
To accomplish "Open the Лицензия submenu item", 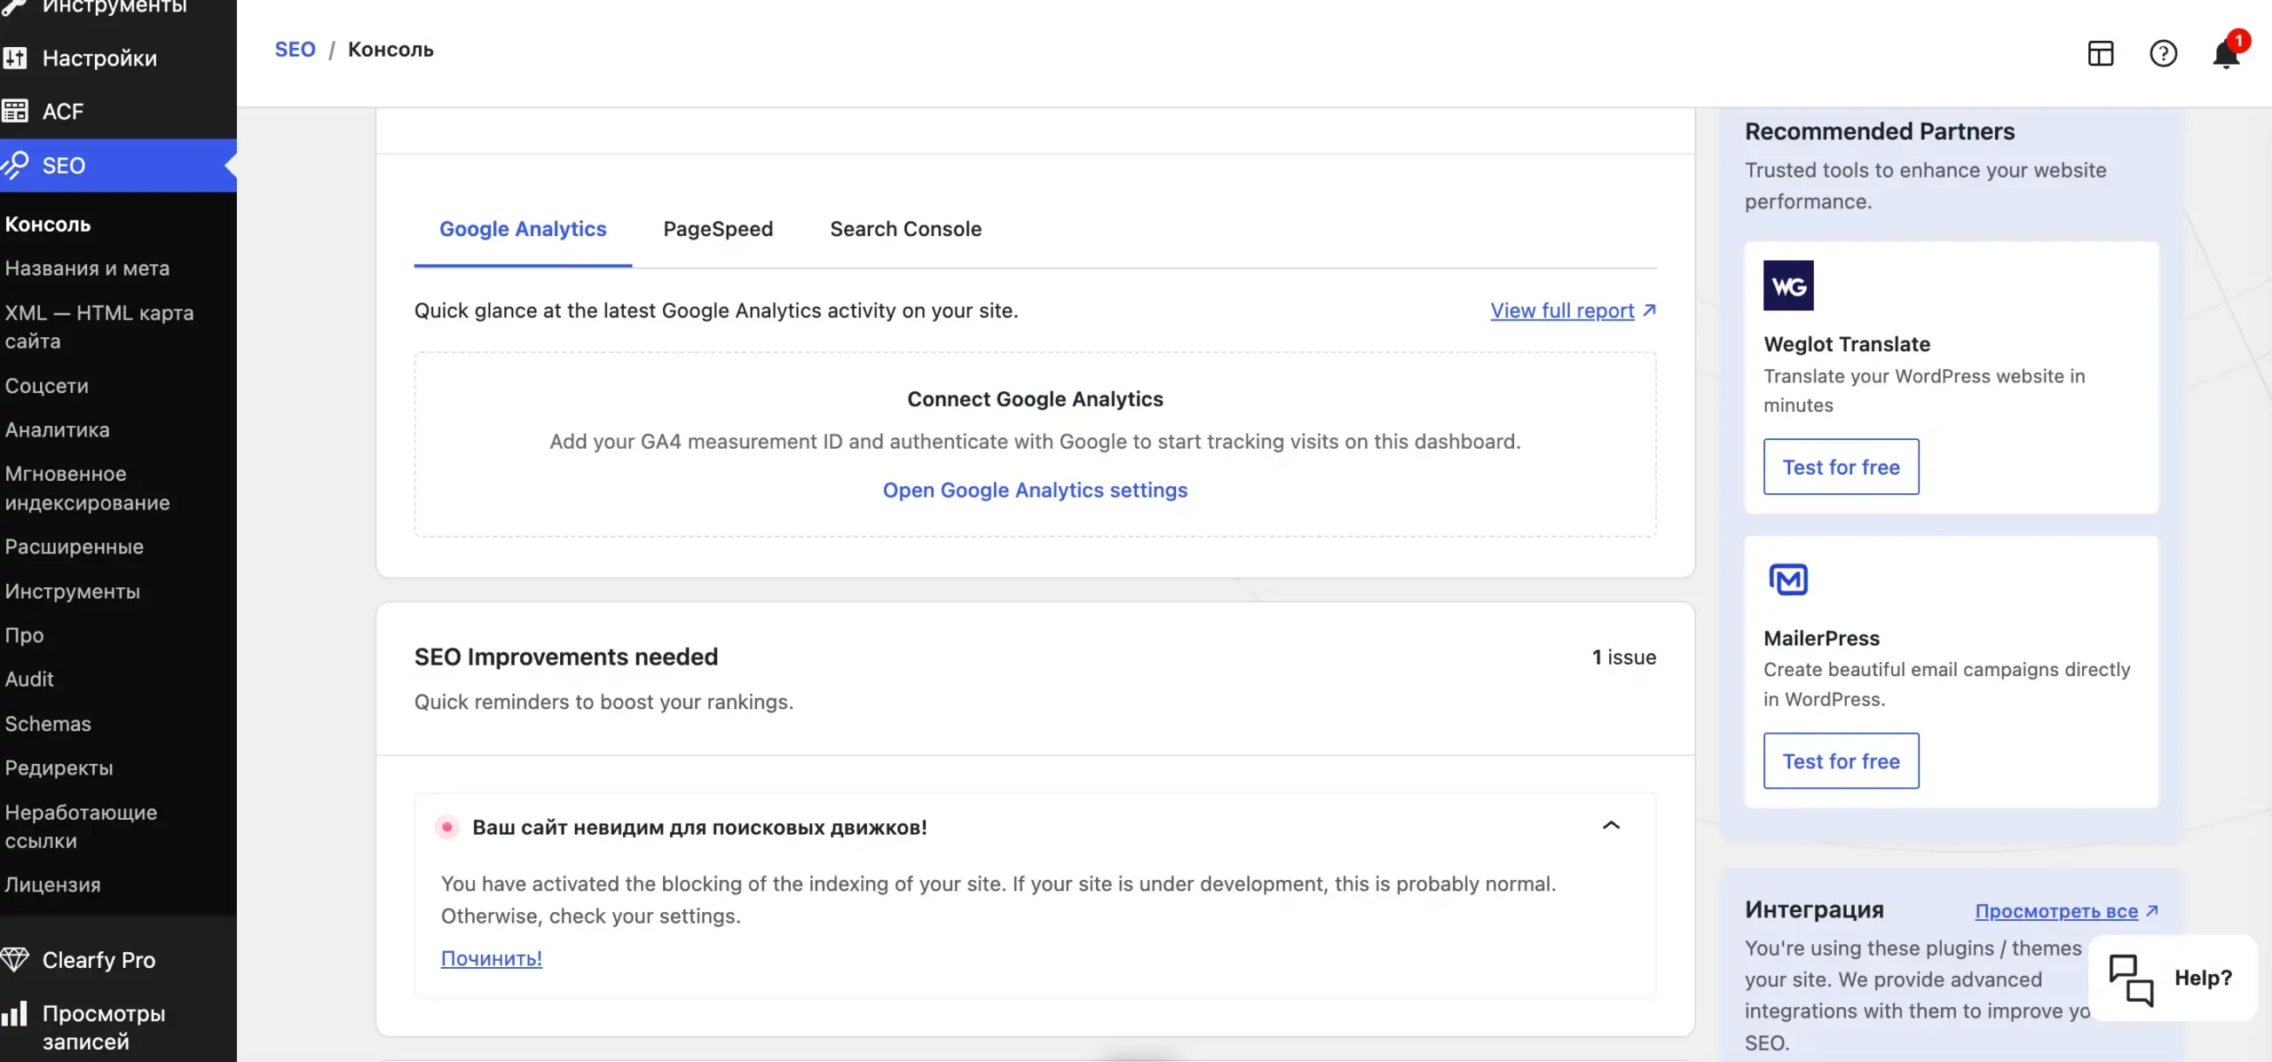I will (x=52, y=885).
